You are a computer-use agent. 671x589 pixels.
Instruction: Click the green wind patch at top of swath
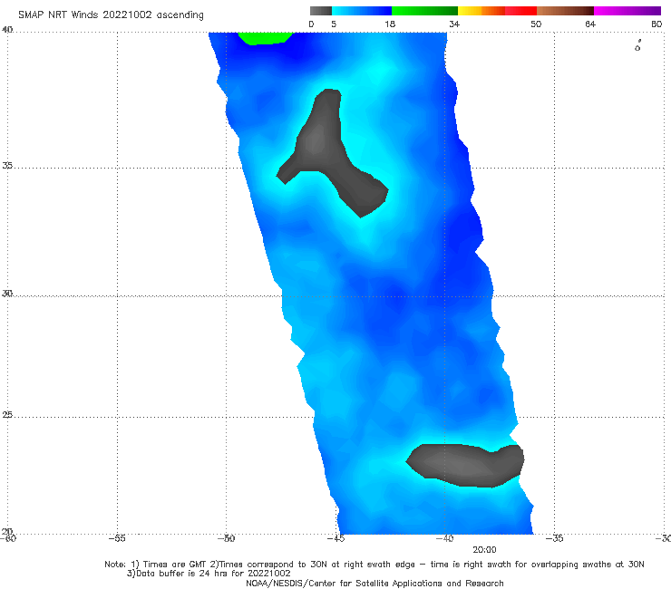tap(266, 38)
